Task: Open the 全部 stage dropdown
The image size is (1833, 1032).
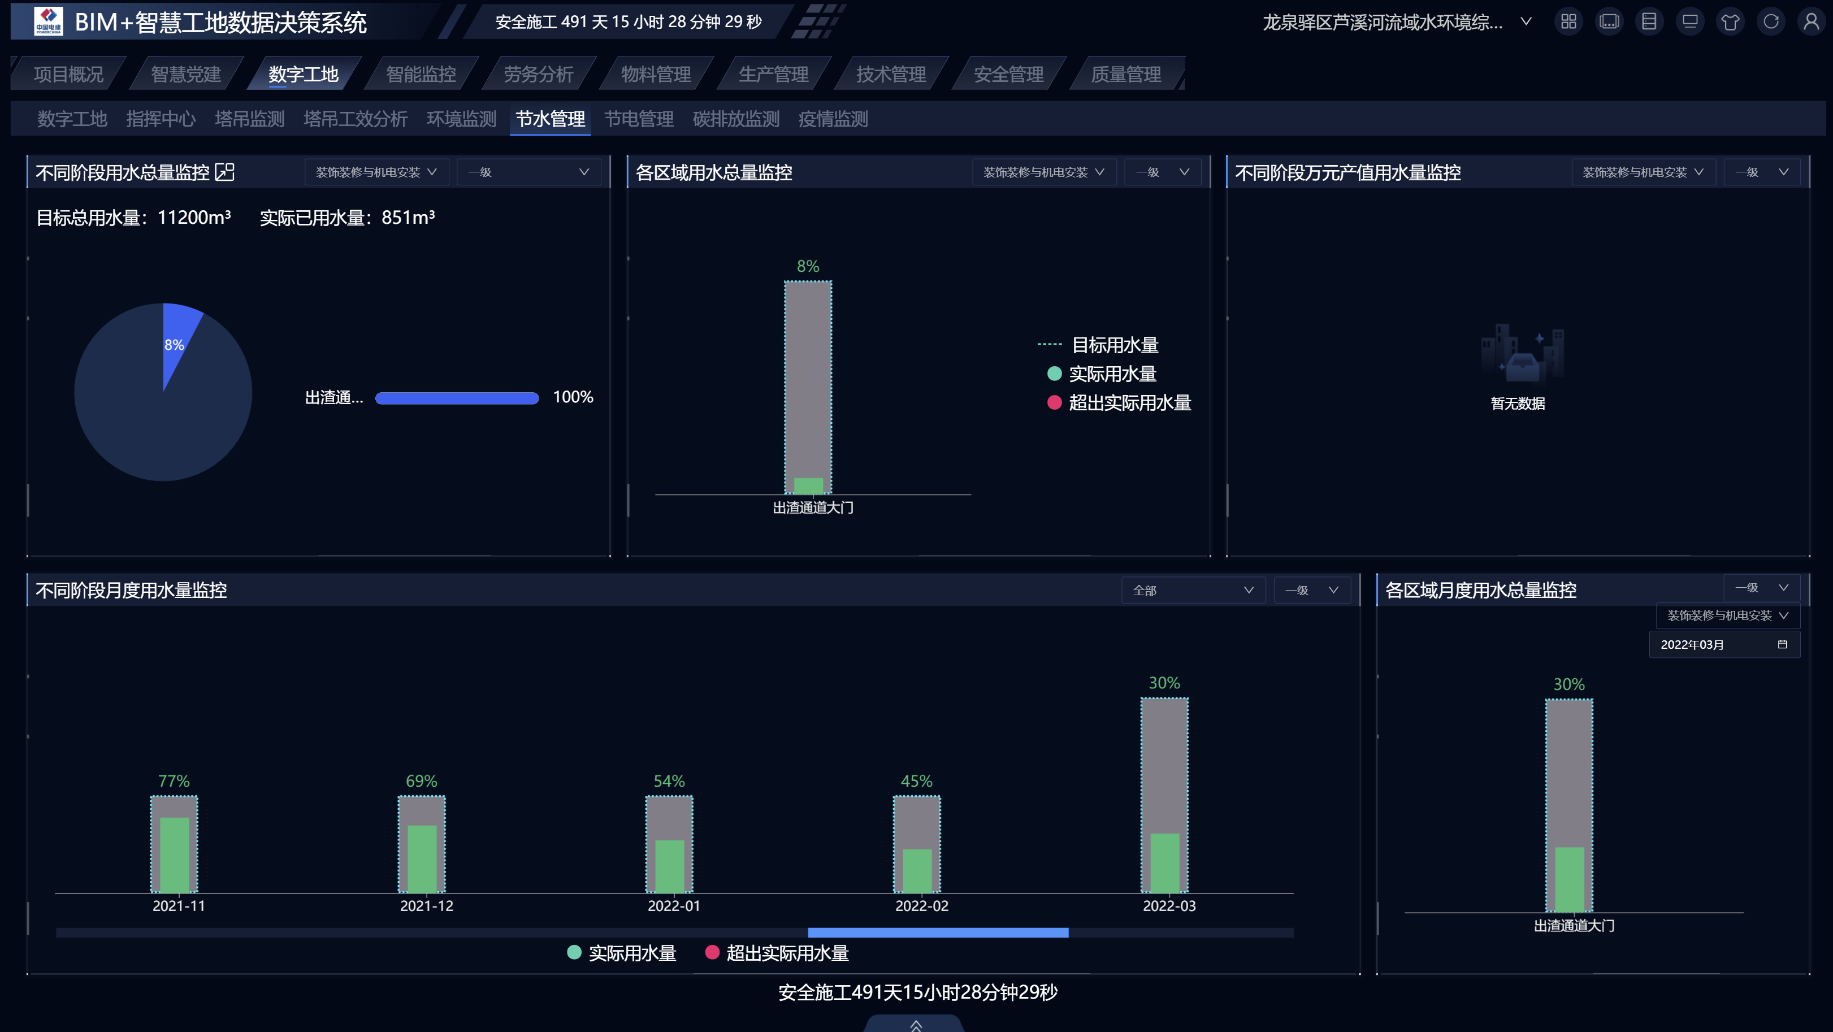Action: click(x=1193, y=590)
